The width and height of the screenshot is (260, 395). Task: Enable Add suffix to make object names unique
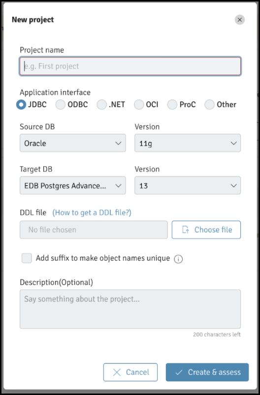click(27, 258)
